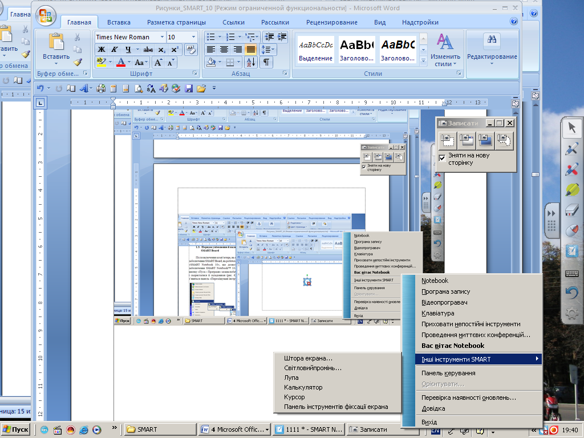Pick the yellow highlighter in large SMART toolbar
This screenshot has width=584, height=438.
(571, 189)
